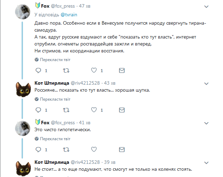Open Кот Штирлица's cat avatar at 43 хв
223x177 pixels.
click(x=23, y=90)
